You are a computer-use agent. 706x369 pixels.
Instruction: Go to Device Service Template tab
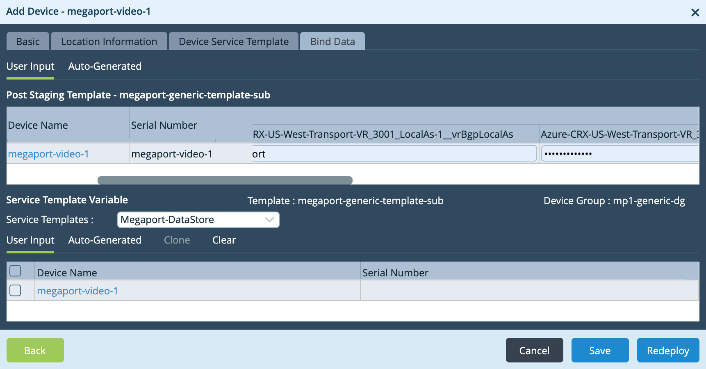point(234,41)
